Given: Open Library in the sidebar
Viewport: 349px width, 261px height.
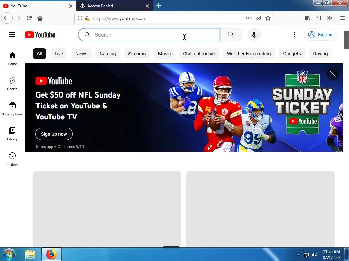Looking at the screenshot, I should point(12,134).
